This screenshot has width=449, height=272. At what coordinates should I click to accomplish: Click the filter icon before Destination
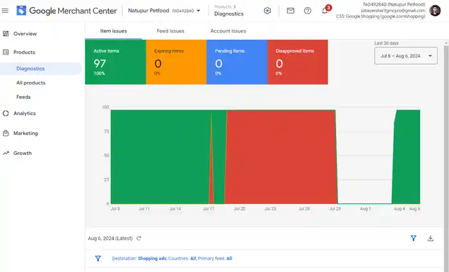97,259
